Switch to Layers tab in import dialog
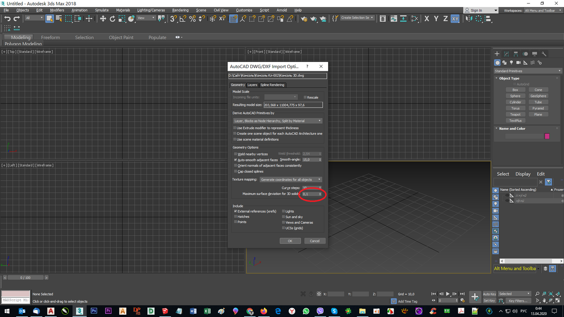Screen dimensions: 564x317 click(252, 85)
